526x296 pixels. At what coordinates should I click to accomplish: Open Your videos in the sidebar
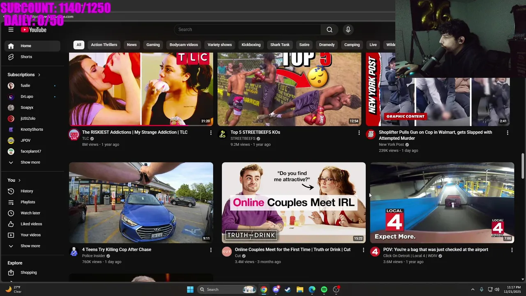(32, 235)
